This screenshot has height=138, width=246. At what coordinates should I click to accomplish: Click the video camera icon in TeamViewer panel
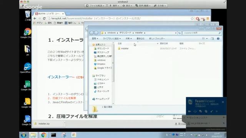pos(189,111)
